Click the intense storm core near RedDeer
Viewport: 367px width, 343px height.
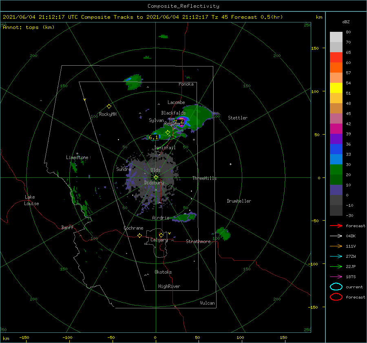(x=181, y=123)
